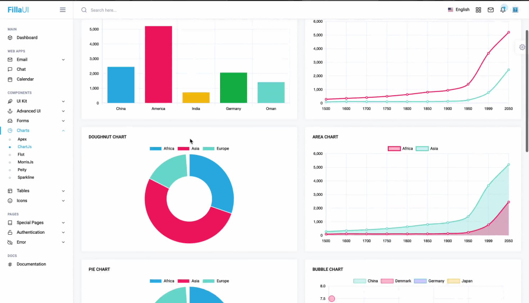This screenshot has width=529, height=303.
Task: Open the notifications bell
Action: tap(503, 10)
